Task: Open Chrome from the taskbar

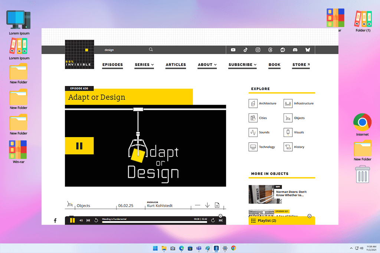Action: tap(234, 248)
